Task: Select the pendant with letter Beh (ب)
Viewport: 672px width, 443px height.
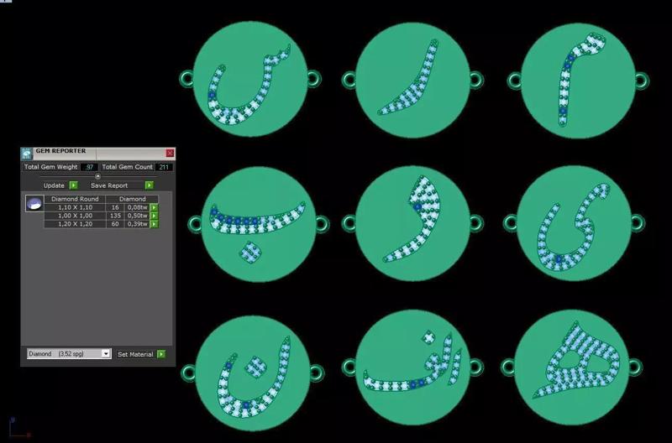Action: click(259, 224)
